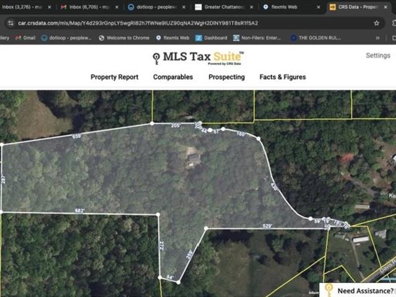The image size is (396, 297).
Task: Show more bookmarks via overflow chevron
Action: (x=377, y=38)
